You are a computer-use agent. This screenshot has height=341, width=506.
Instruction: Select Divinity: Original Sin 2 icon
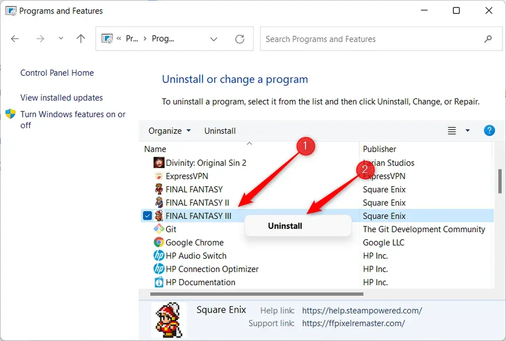coord(159,162)
